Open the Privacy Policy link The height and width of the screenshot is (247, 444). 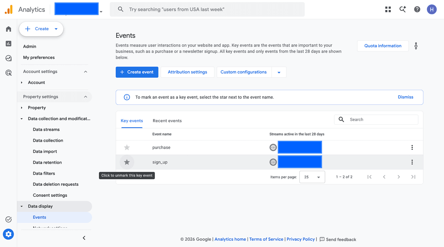[301, 239]
